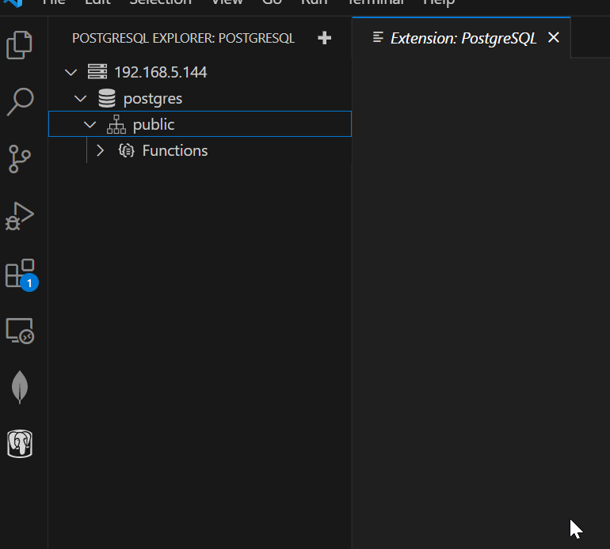Open the PostgreSQL elephant explorer view
Viewport: 610px width, 549px height.
click(20, 444)
